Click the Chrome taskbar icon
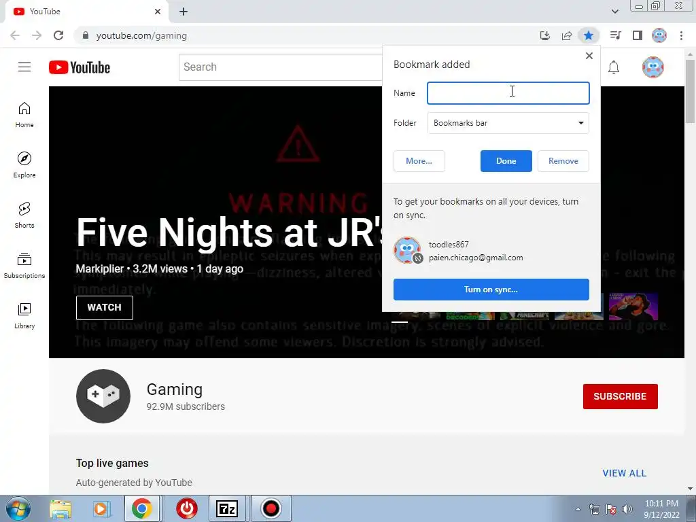Screen dimensions: 696x522 coord(141,508)
